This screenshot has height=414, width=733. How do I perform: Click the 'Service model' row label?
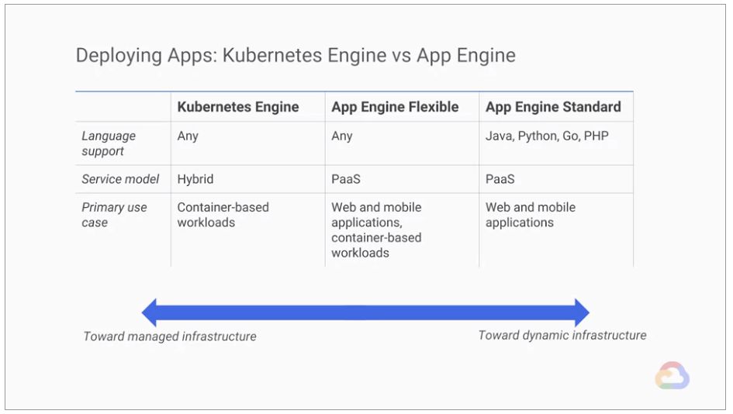coord(120,179)
